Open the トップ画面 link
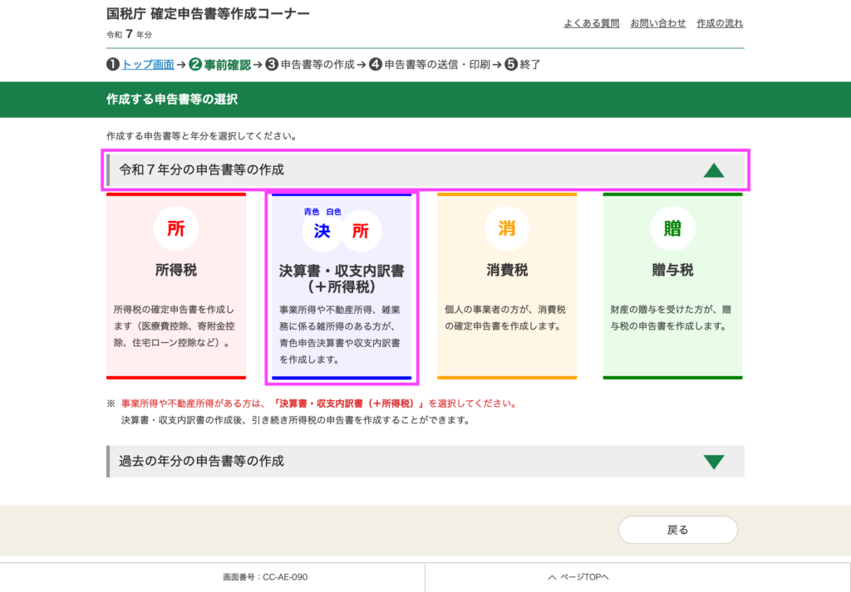851x592 pixels. 148,65
